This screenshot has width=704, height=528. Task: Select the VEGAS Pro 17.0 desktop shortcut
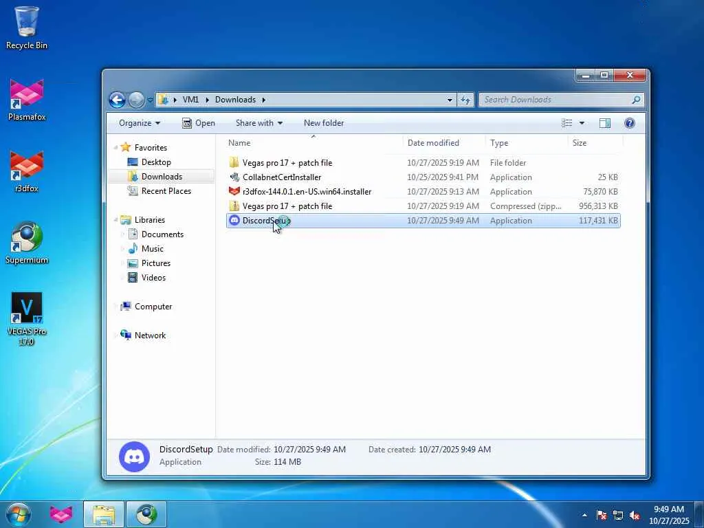click(27, 319)
